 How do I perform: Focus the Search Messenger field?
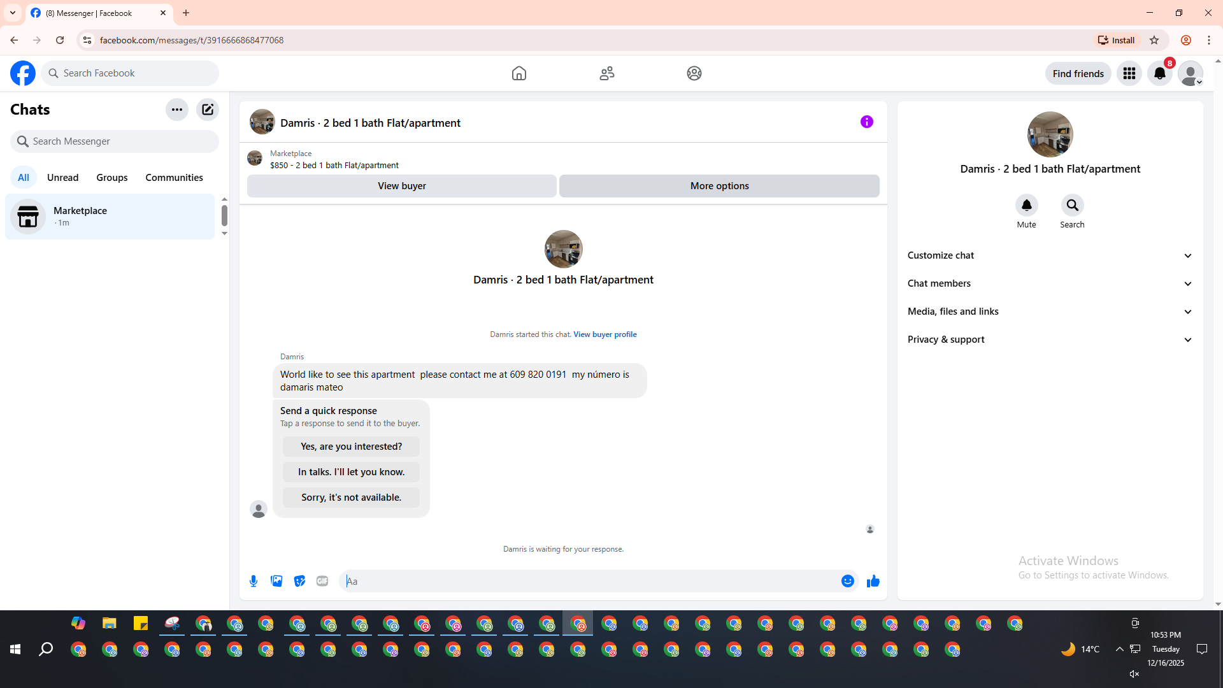[x=115, y=141]
